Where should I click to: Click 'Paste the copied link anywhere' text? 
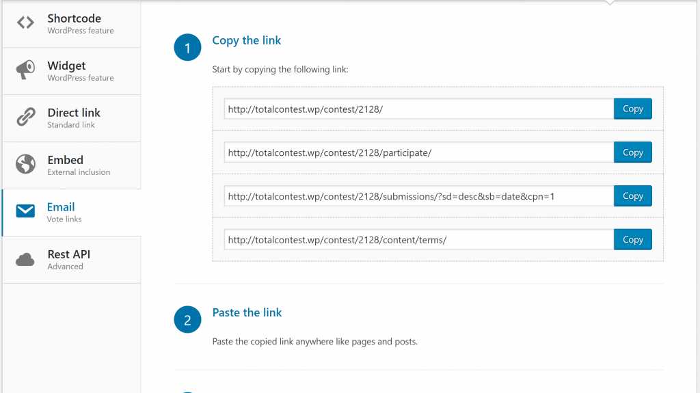314,342
